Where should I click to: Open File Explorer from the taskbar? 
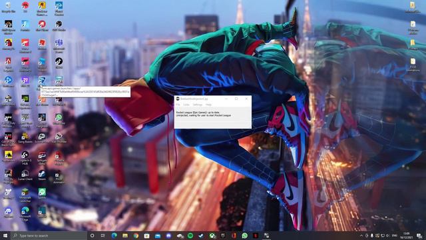click(x=125, y=235)
